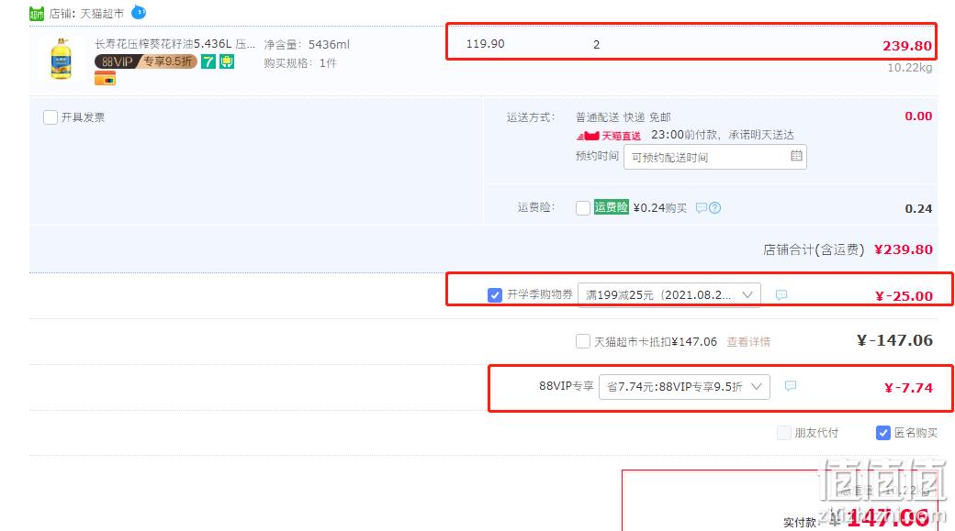Click the store name 天猫超市

[102, 14]
